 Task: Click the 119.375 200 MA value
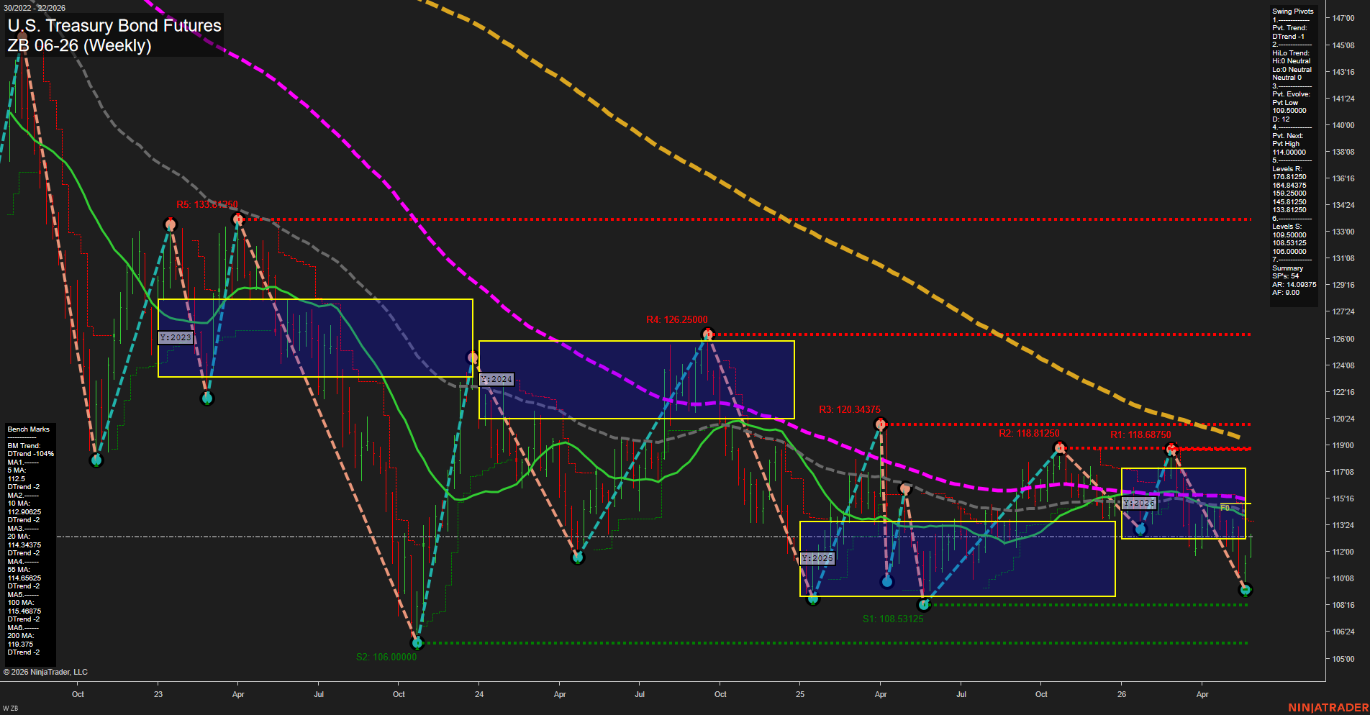coord(20,645)
